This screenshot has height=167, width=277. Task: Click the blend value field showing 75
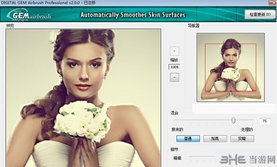pos(265,121)
